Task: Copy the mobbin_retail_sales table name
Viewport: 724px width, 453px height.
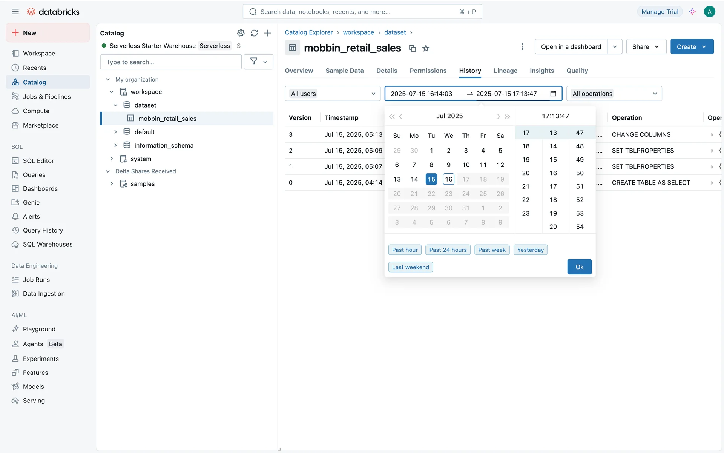Action: 413,48
